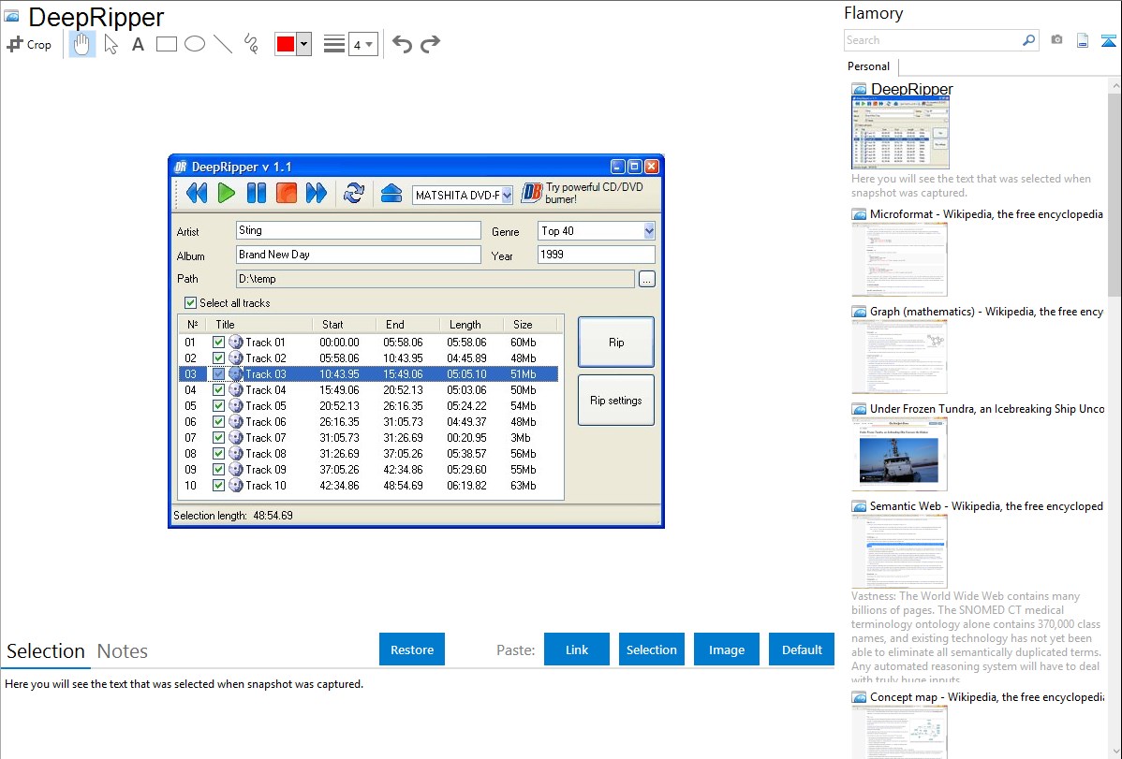Pick the ellipse drawing tool
The image size is (1122, 759).
coord(195,44)
